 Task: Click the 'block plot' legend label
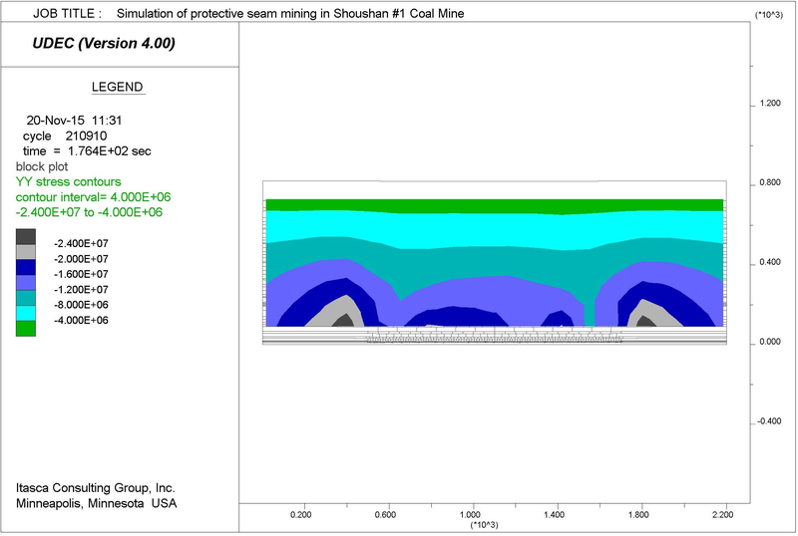[x=43, y=166]
